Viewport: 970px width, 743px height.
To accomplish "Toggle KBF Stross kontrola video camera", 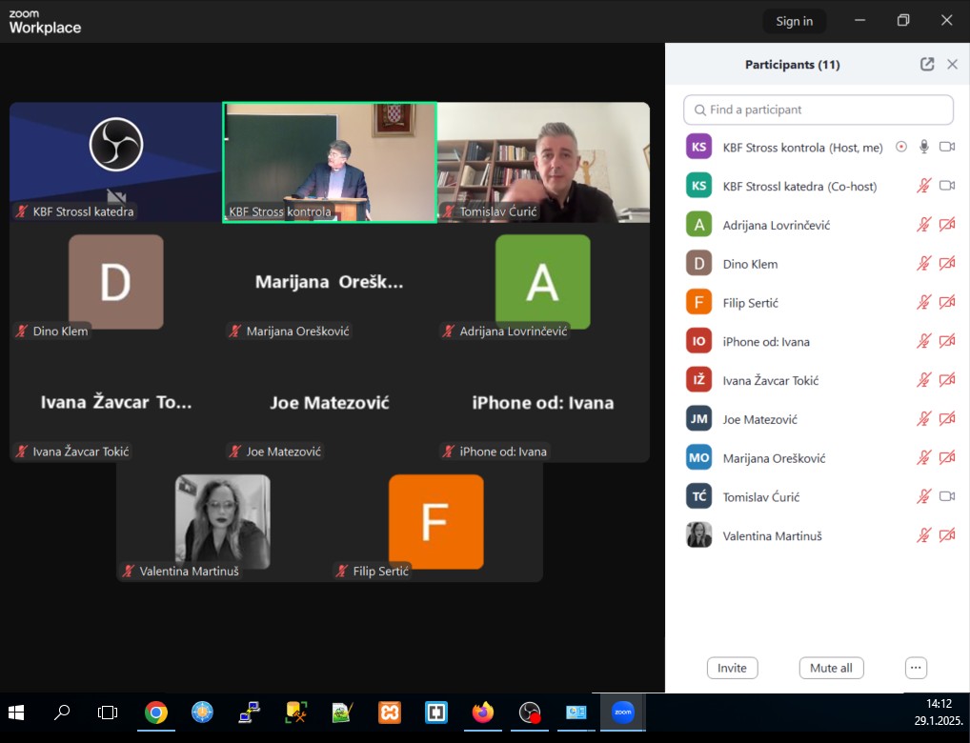I will pyautogui.click(x=947, y=147).
